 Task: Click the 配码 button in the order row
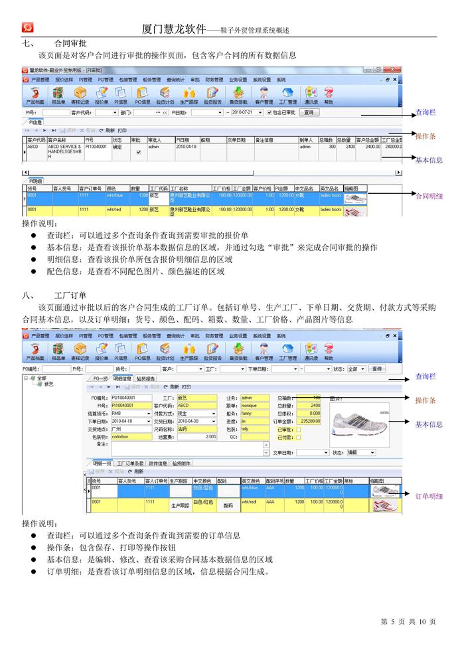click(x=228, y=505)
